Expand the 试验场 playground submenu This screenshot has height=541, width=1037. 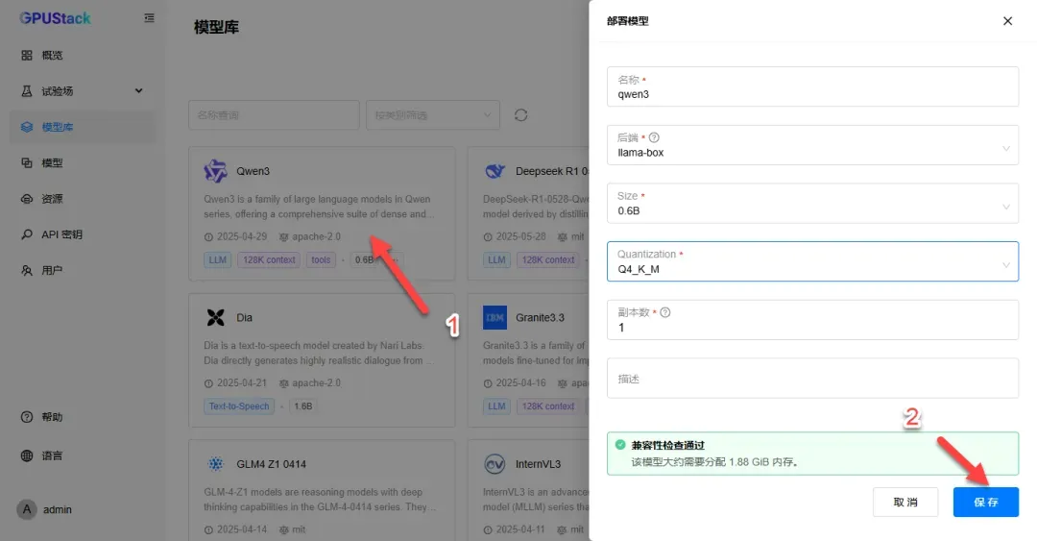tap(83, 90)
